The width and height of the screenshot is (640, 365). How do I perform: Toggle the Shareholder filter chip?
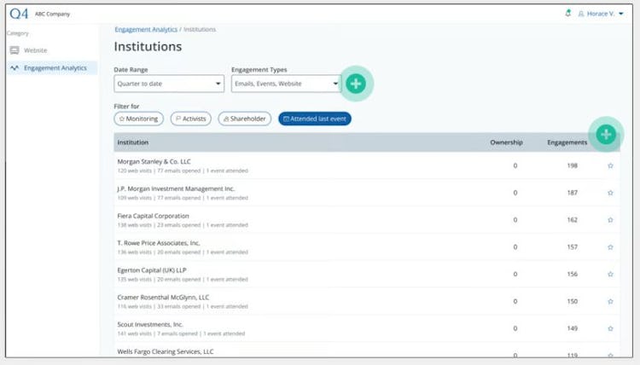pyautogui.click(x=245, y=119)
